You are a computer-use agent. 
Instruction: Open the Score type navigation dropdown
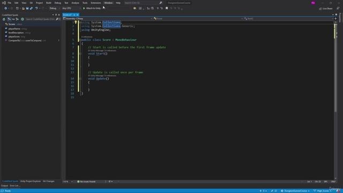click(198, 19)
